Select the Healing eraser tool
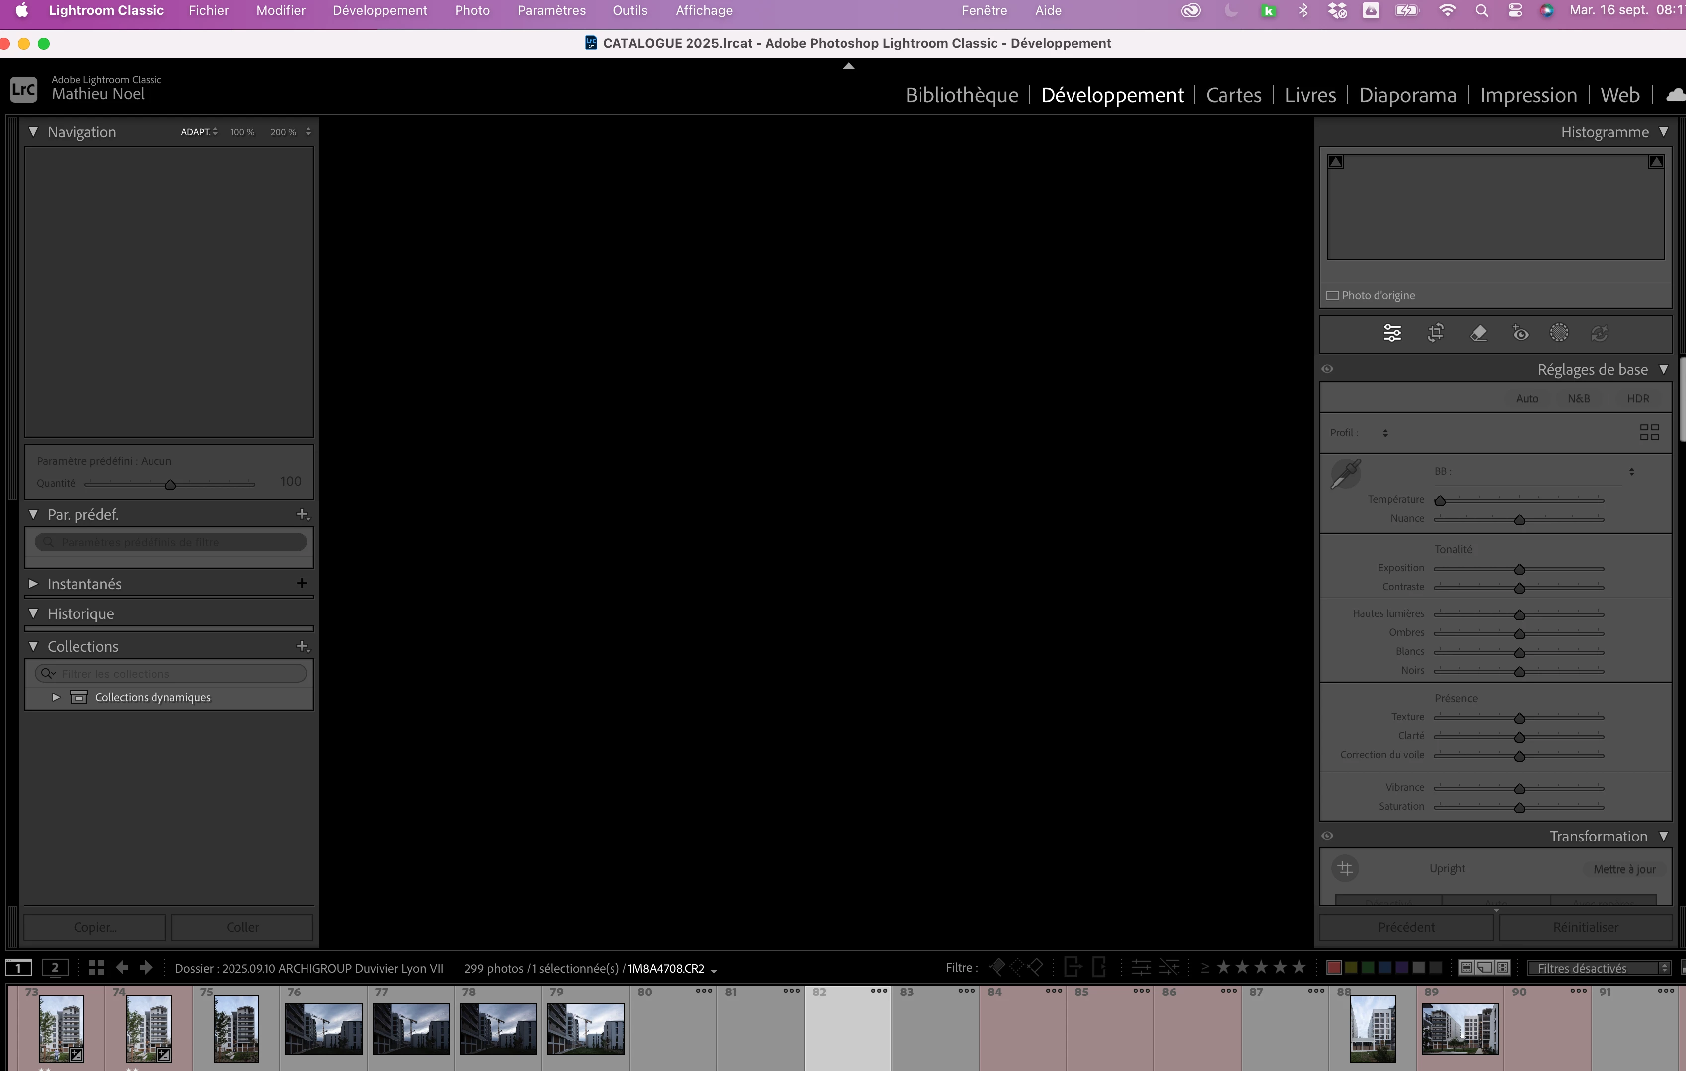 click(x=1478, y=333)
